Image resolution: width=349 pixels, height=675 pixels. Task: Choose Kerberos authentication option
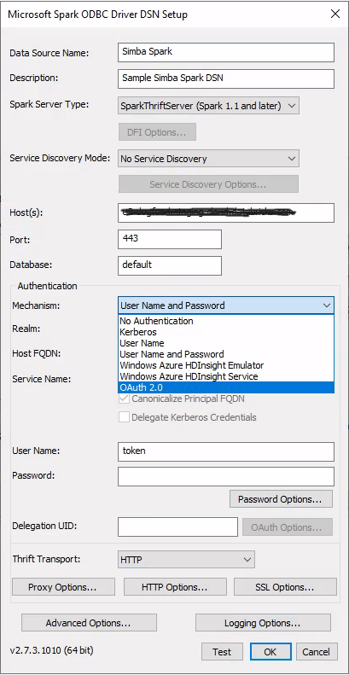(225, 332)
